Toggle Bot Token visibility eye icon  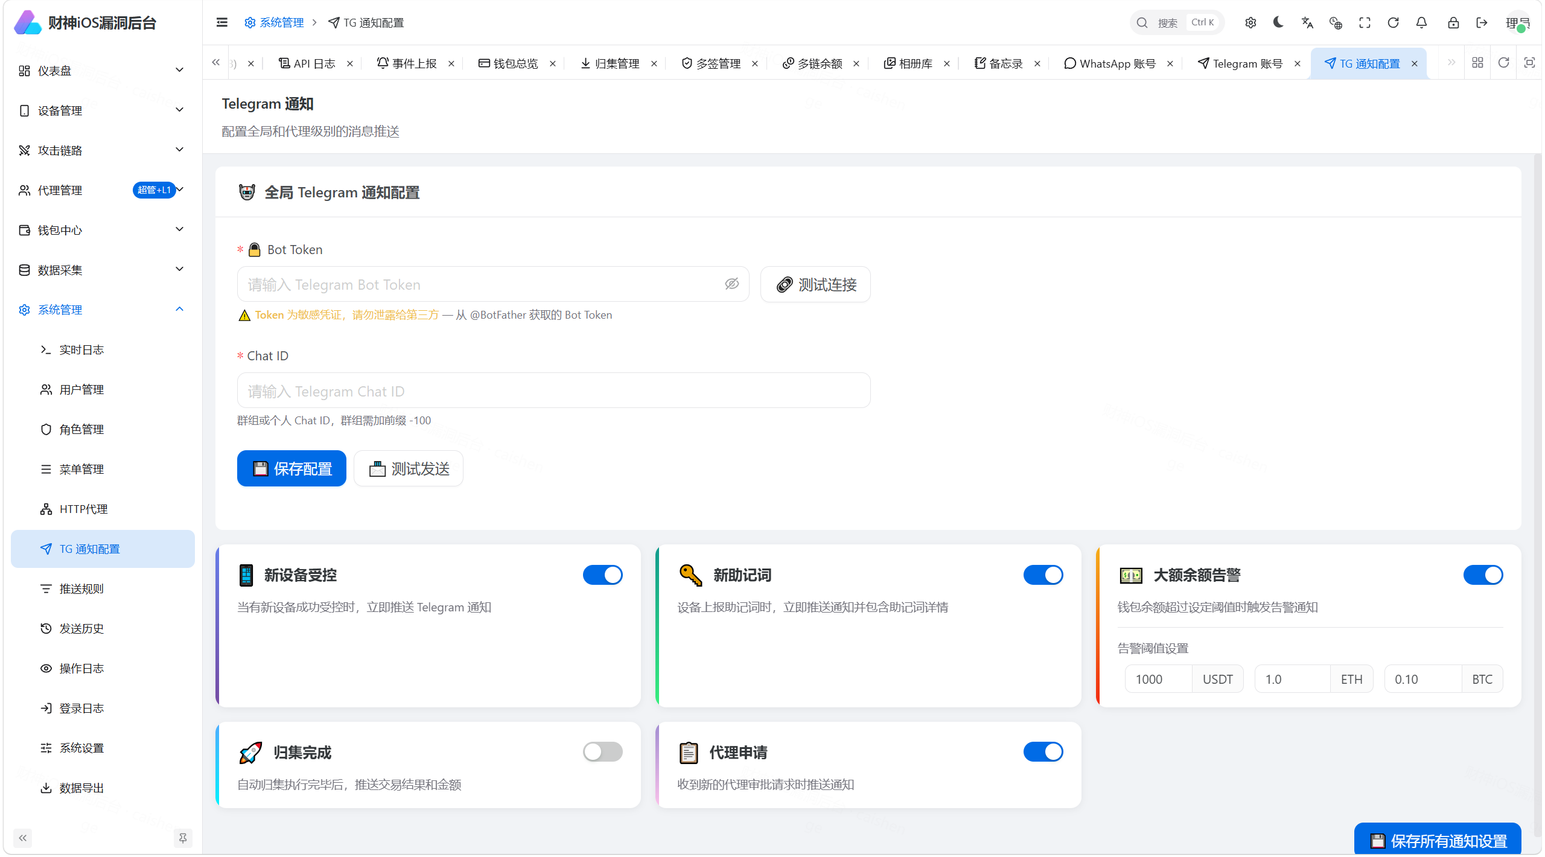(x=731, y=284)
